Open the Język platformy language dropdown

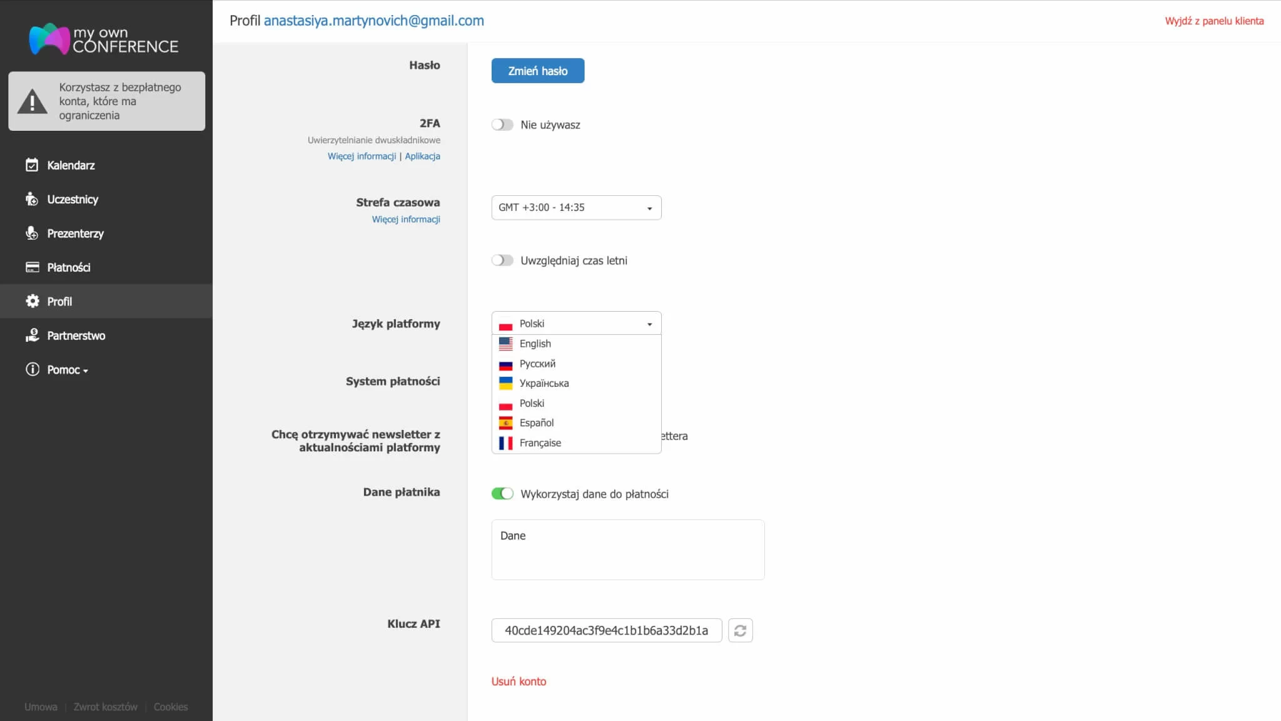tap(575, 323)
